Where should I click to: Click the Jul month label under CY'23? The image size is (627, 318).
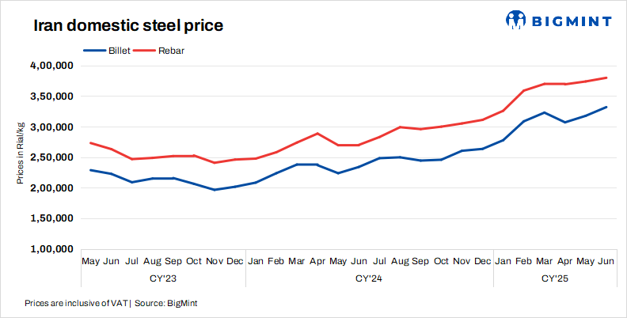pyautogui.click(x=132, y=260)
